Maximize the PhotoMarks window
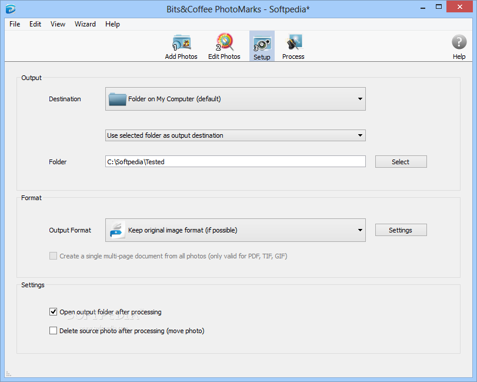The width and height of the screenshot is (477, 382). point(439,7)
